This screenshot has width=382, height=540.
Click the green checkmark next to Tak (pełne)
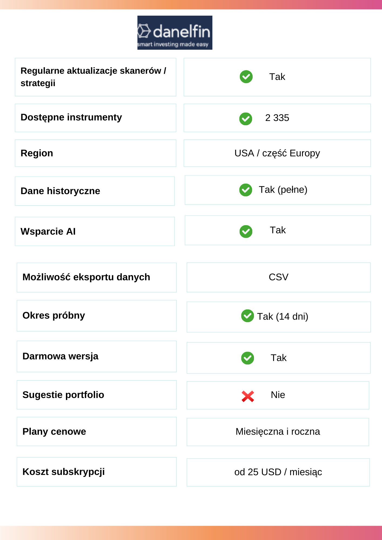[246, 190]
